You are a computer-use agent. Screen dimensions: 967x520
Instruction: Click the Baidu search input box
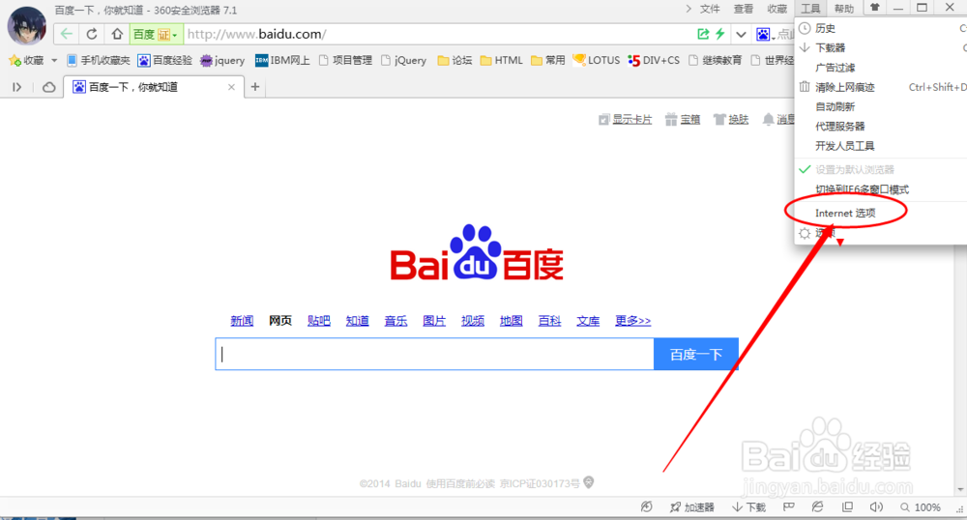coord(434,354)
